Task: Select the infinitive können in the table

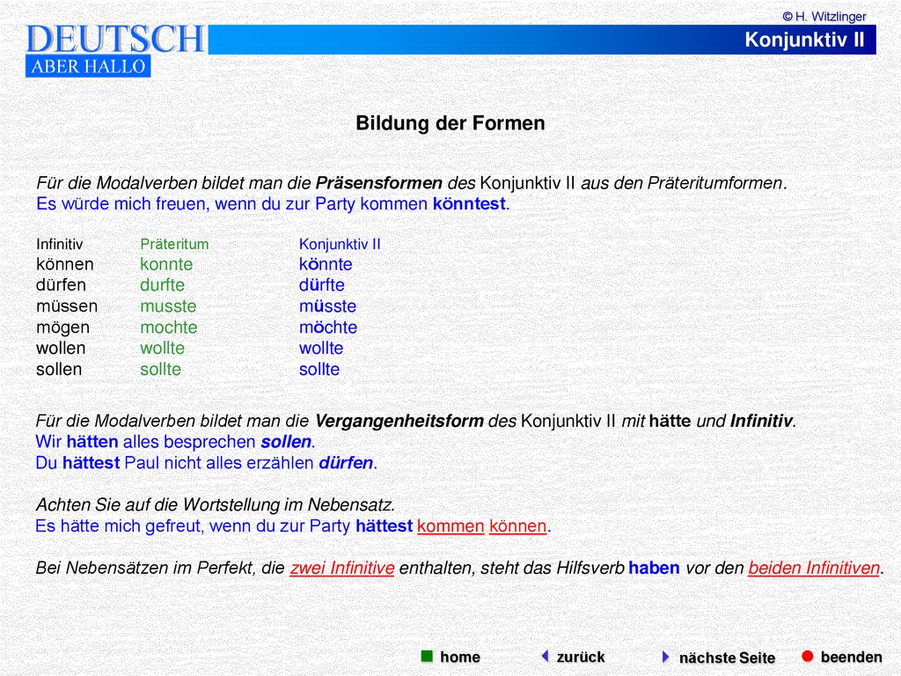Action: [65, 264]
